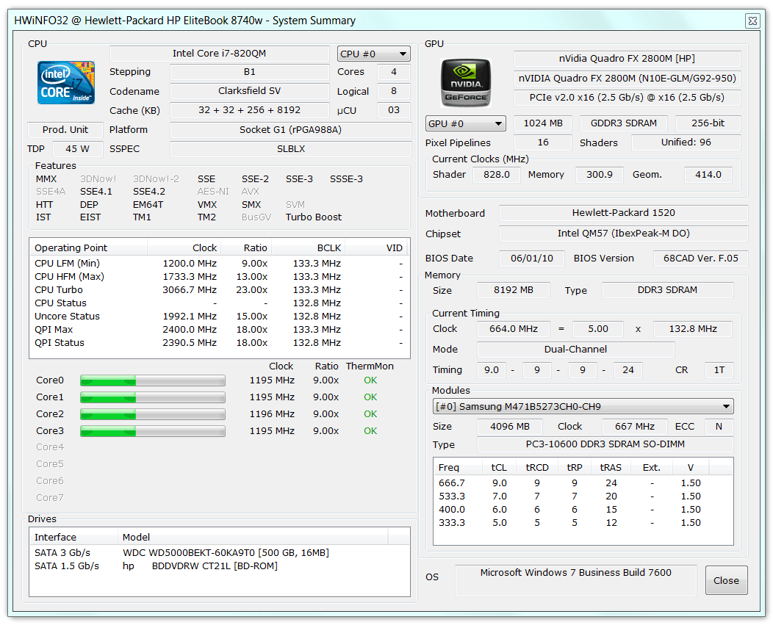Click the window close (X) button
This screenshot has width=773, height=625.
click(x=752, y=21)
